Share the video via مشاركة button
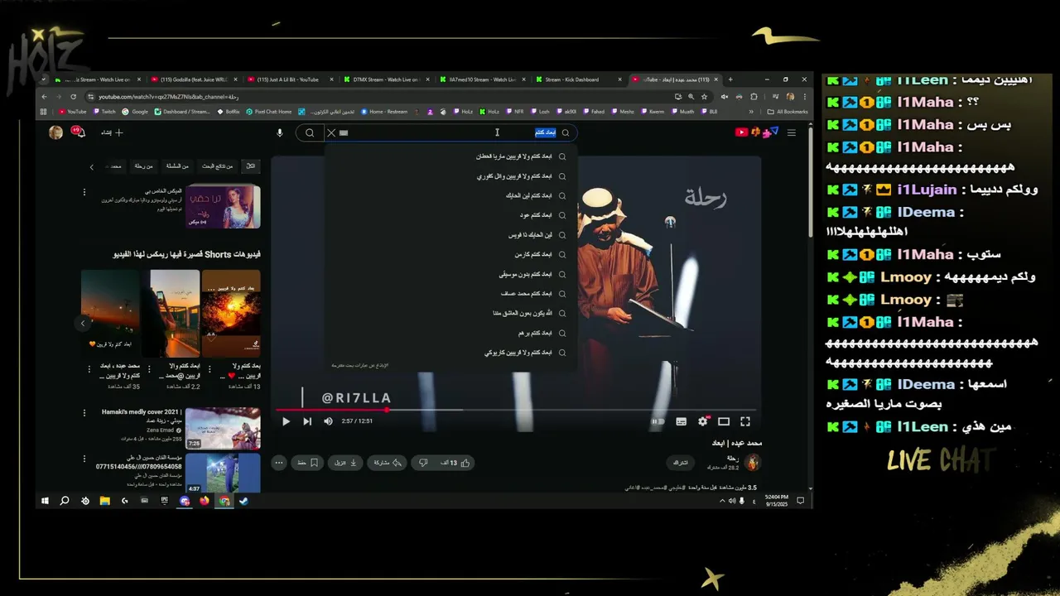The height and width of the screenshot is (596, 1060). point(388,463)
